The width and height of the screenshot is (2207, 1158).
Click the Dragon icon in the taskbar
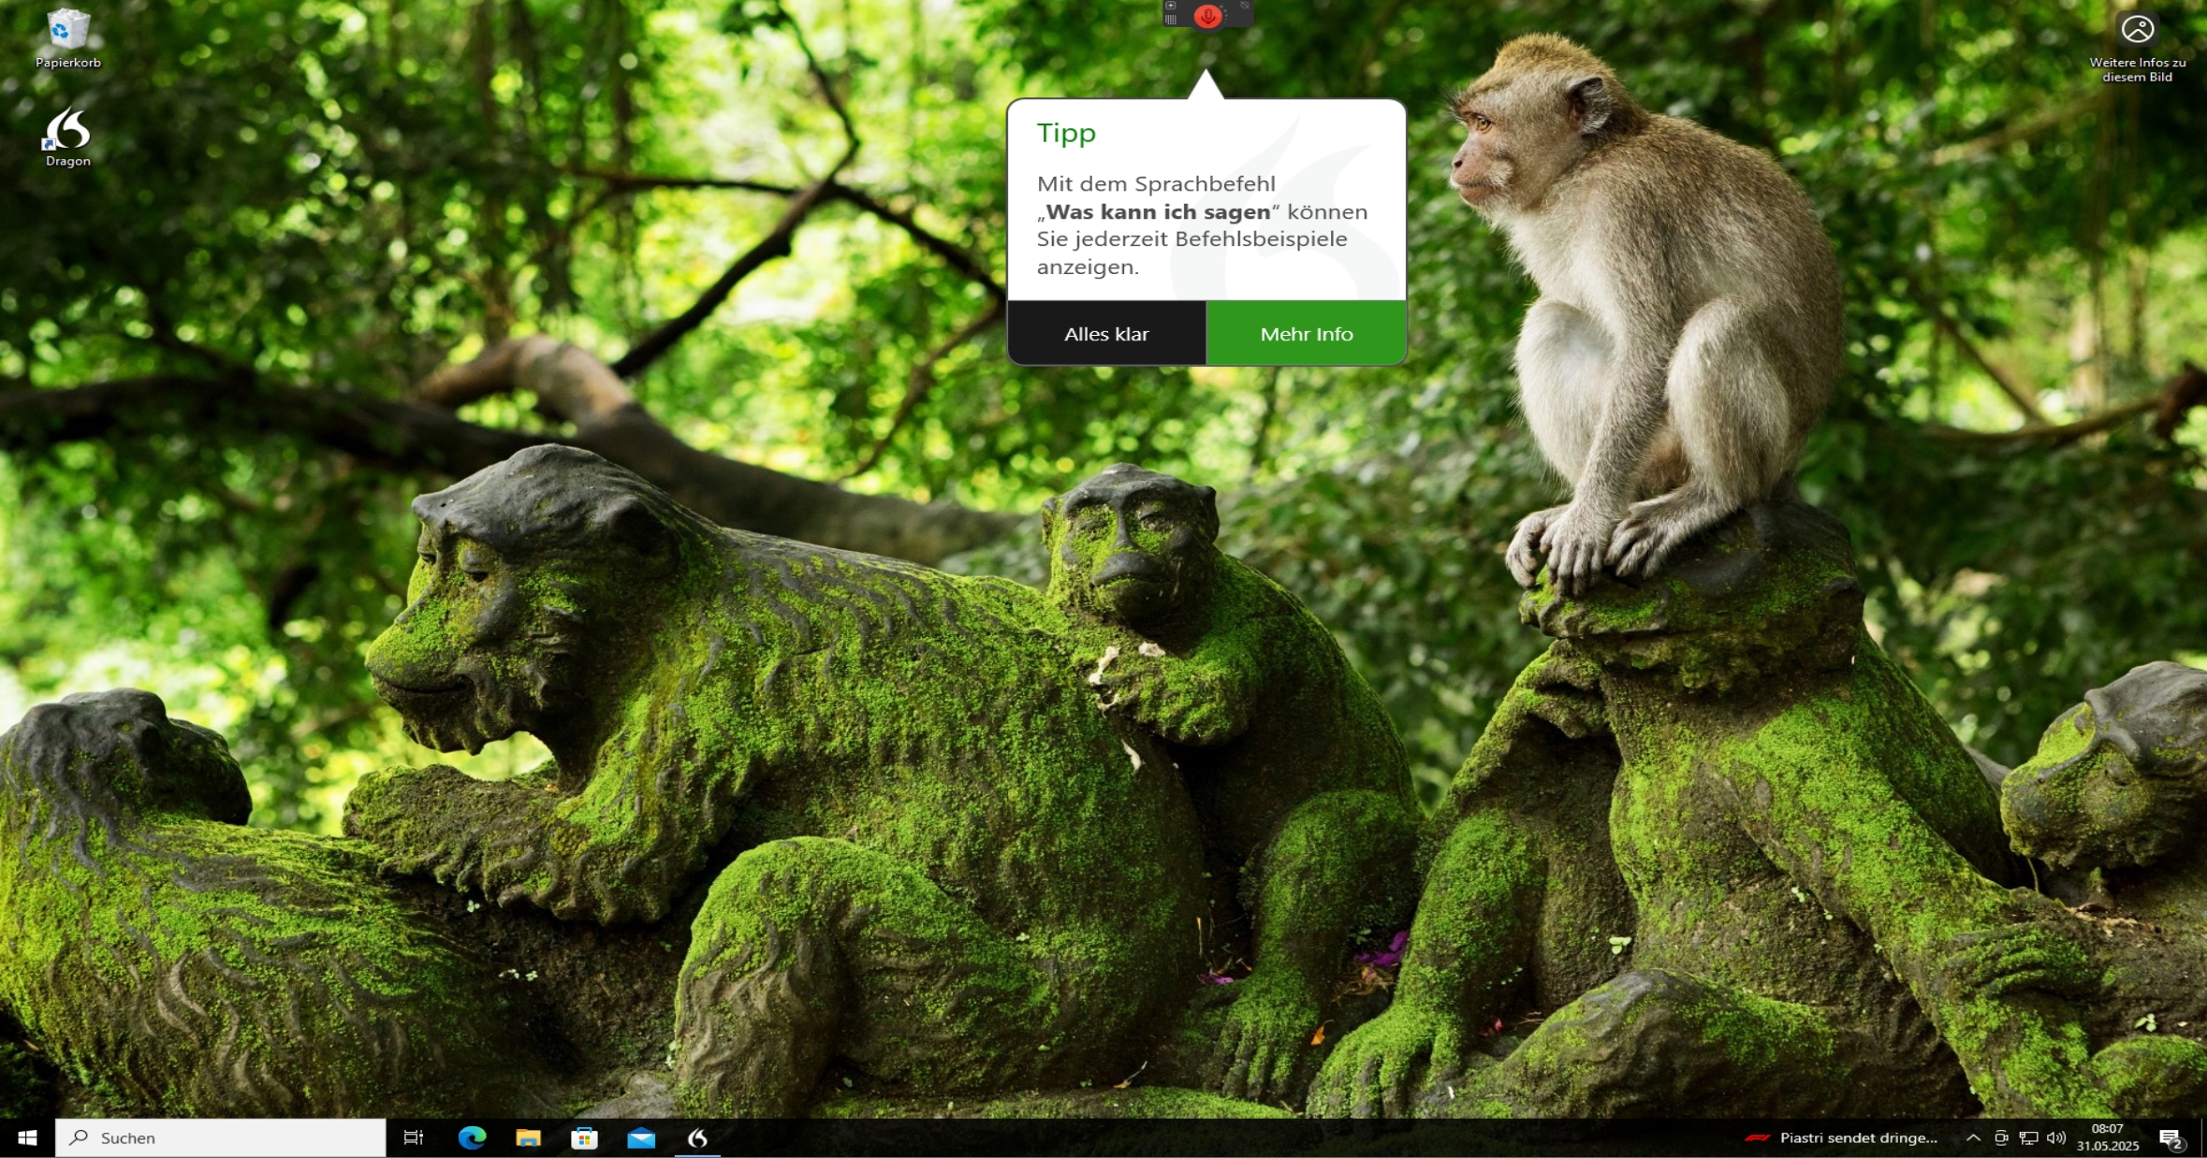pos(697,1137)
